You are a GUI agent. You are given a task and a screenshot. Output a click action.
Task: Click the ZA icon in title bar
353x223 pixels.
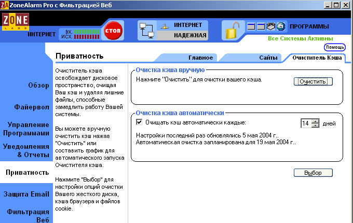click(5, 5)
